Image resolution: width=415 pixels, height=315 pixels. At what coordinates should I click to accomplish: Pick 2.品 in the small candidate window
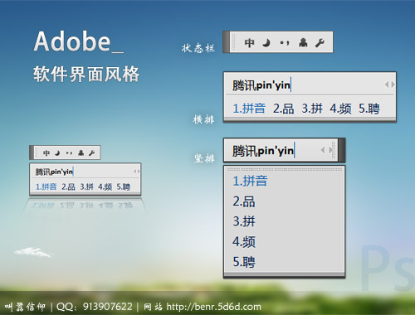point(68,187)
